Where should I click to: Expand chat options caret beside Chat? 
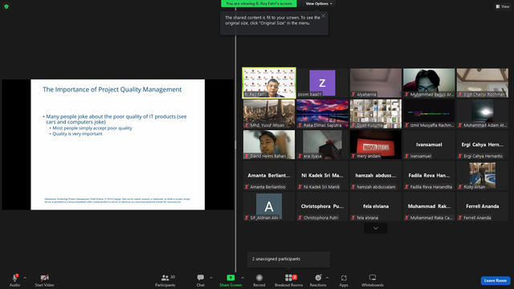pos(210,278)
